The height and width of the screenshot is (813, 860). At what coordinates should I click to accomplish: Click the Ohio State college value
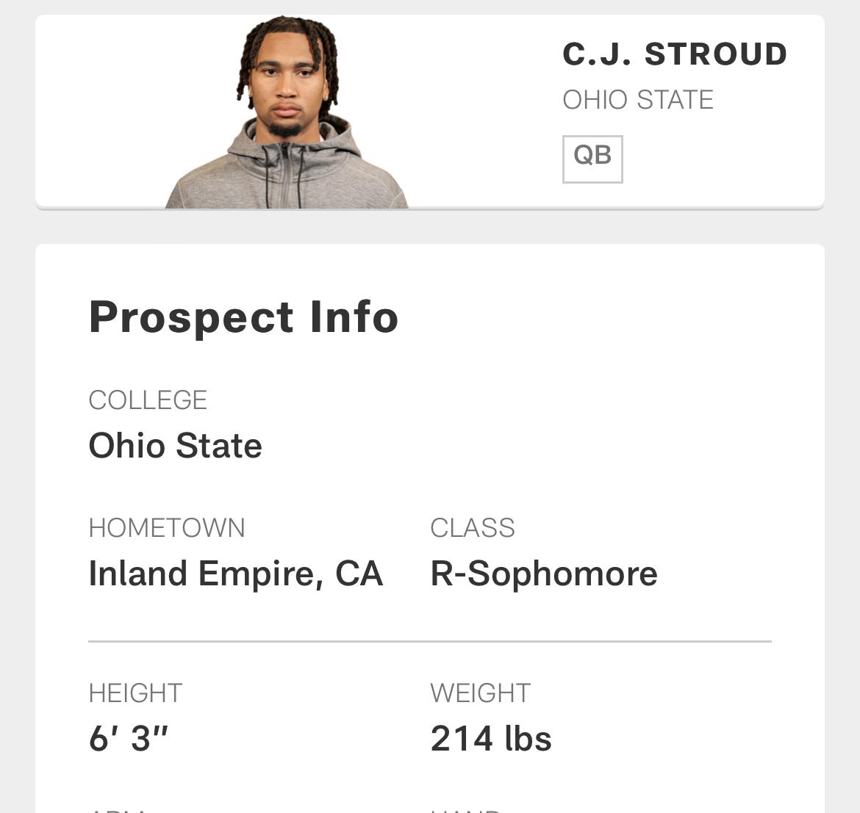click(176, 445)
